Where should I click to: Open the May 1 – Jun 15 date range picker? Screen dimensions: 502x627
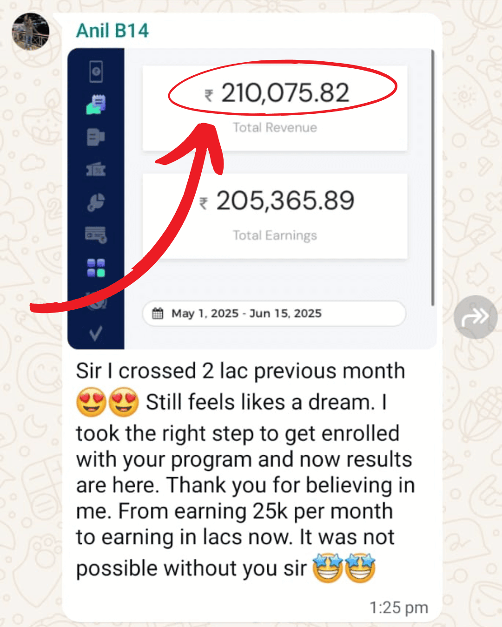[274, 313]
